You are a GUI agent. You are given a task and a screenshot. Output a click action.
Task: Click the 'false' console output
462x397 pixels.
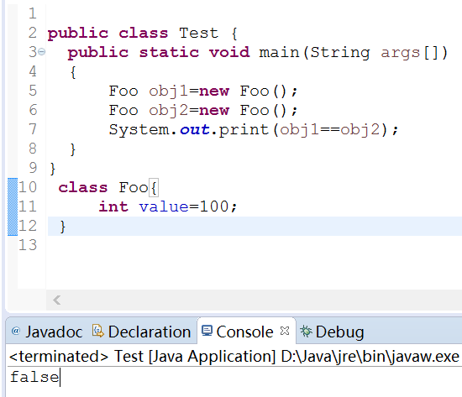(34, 377)
